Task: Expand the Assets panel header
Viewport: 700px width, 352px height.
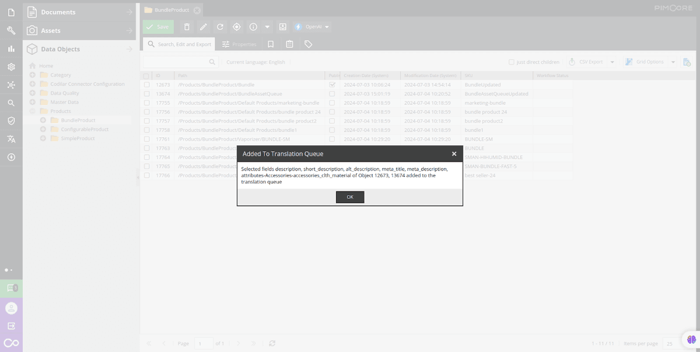Action: tap(79, 30)
